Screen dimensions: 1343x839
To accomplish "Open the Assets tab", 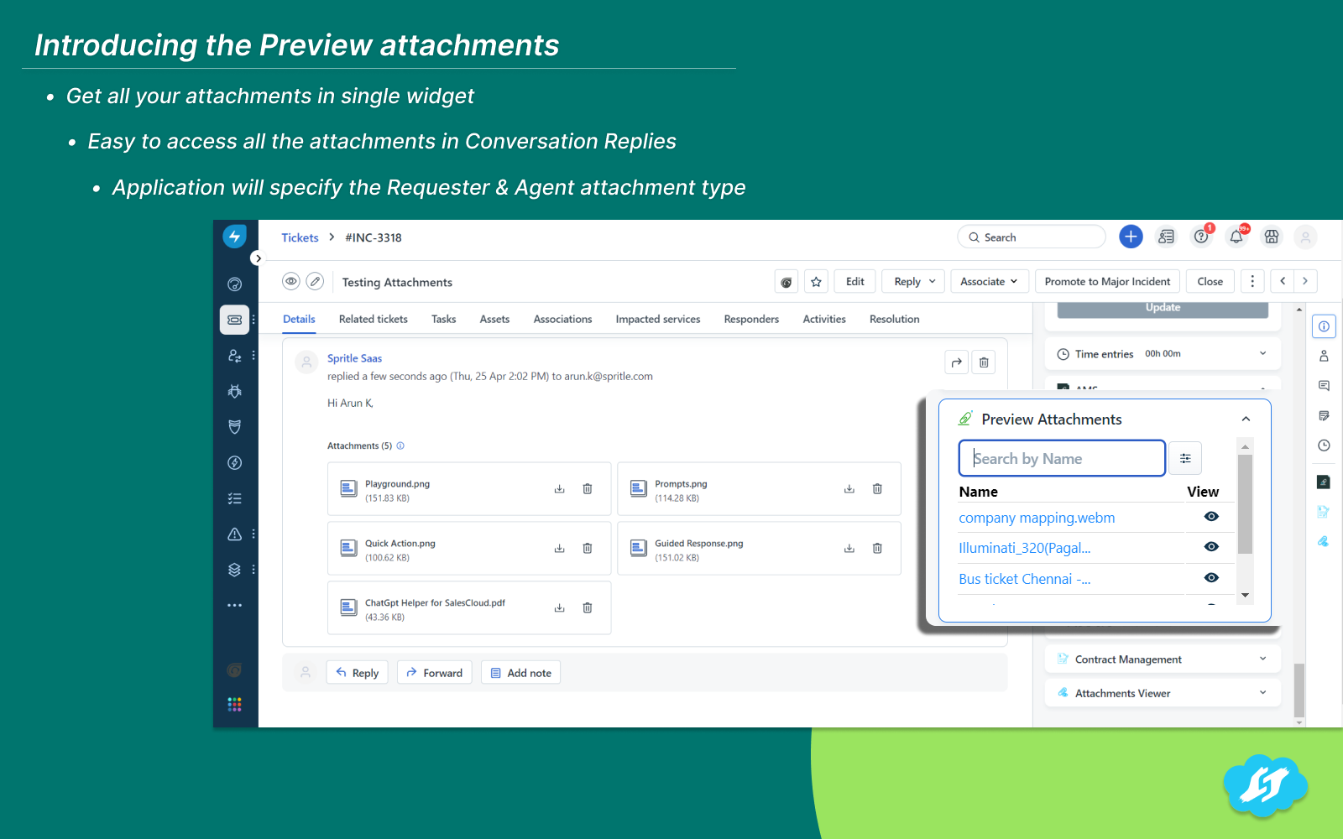I will tap(494, 319).
